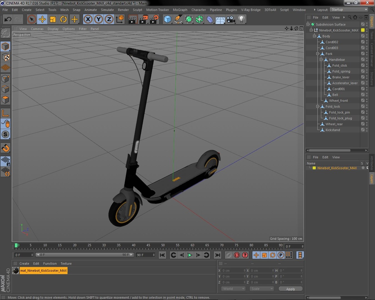Select the Live Selection tool

tap(32, 19)
